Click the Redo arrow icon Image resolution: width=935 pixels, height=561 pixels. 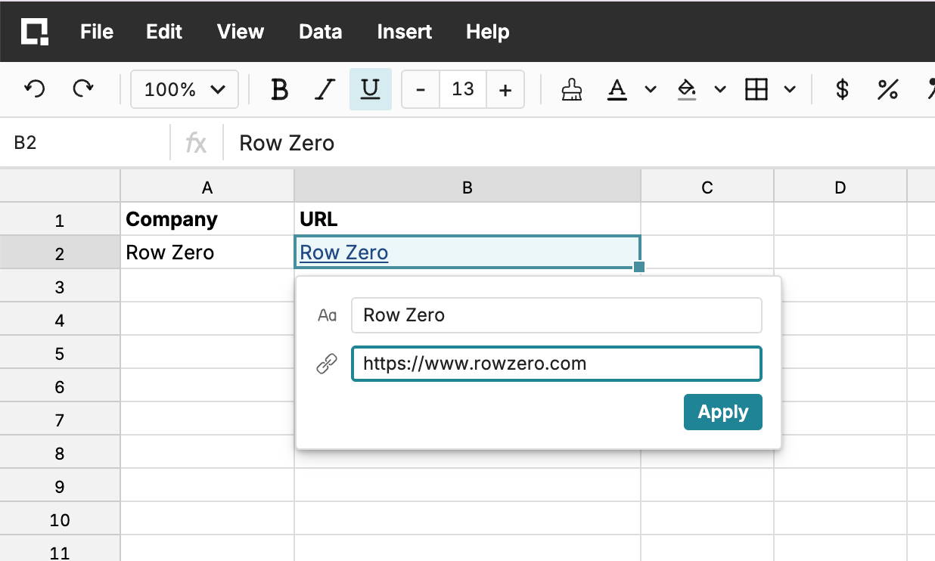coord(82,89)
